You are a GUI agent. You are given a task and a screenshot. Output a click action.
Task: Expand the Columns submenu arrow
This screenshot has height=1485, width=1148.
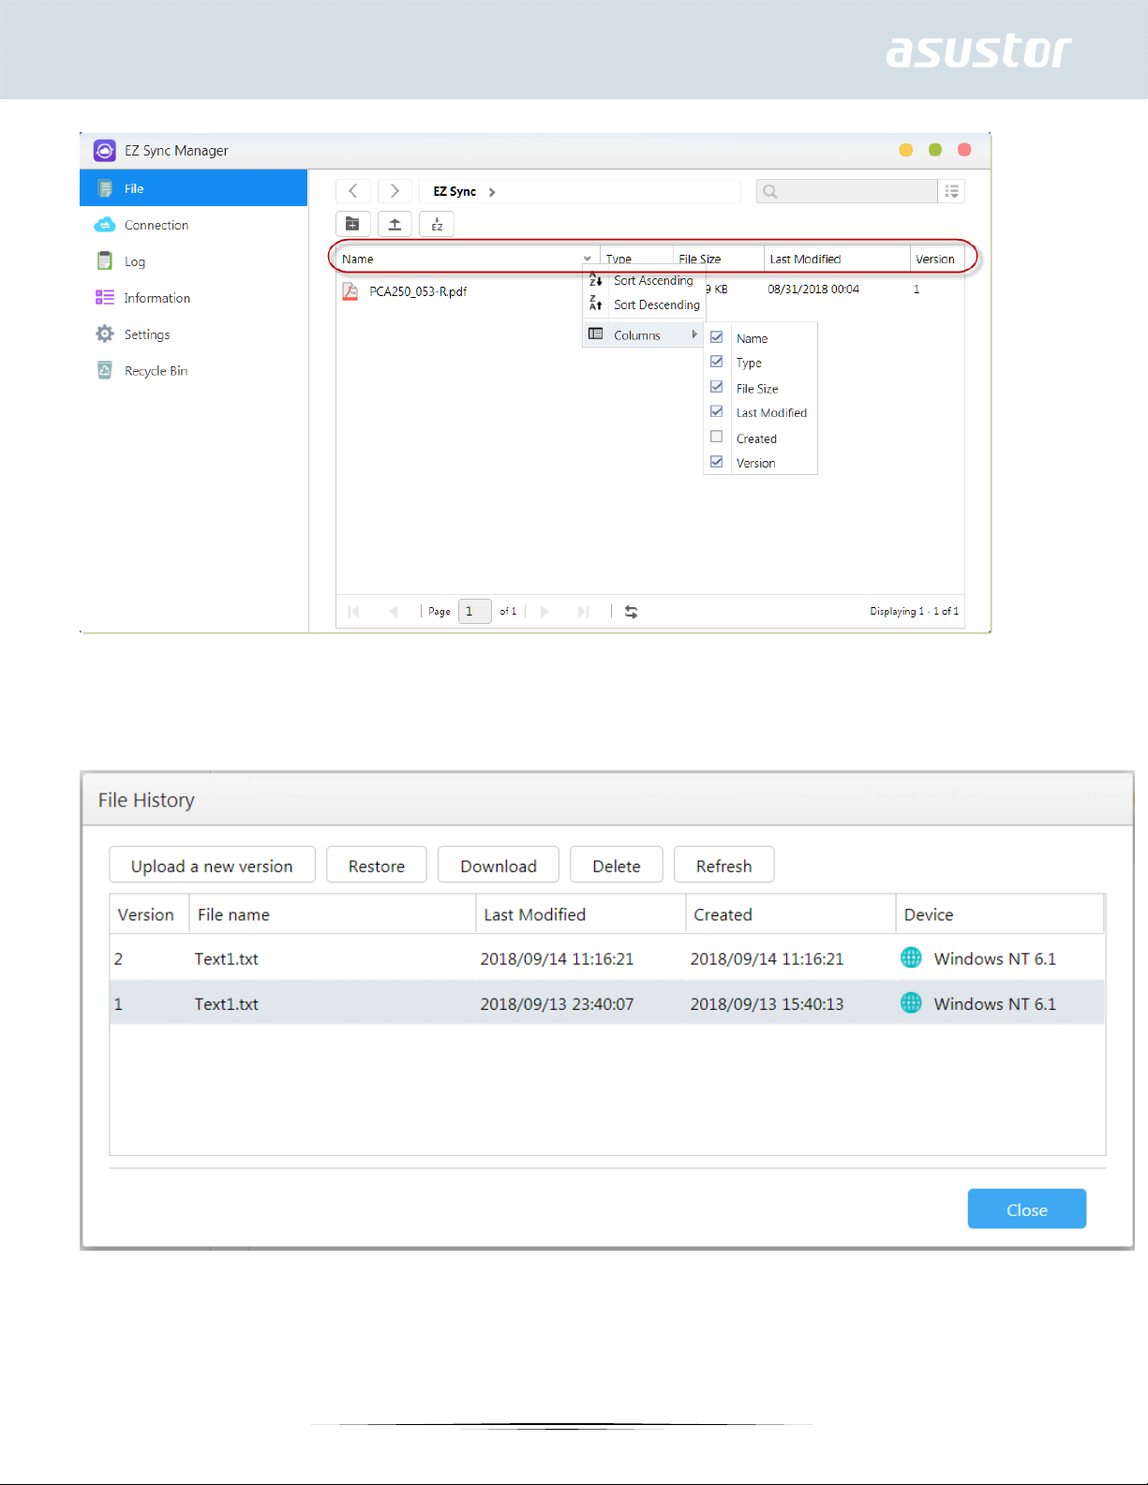tap(694, 334)
